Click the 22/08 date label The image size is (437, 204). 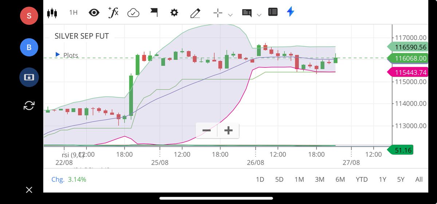click(x=64, y=162)
